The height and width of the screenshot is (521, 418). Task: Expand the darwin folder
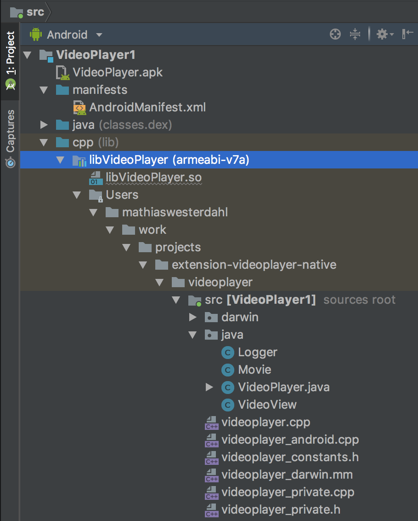click(x=193, y=318)
